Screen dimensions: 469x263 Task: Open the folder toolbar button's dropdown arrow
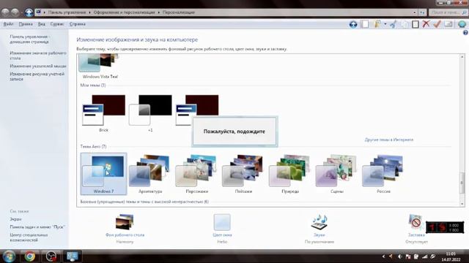coord(385,24)
